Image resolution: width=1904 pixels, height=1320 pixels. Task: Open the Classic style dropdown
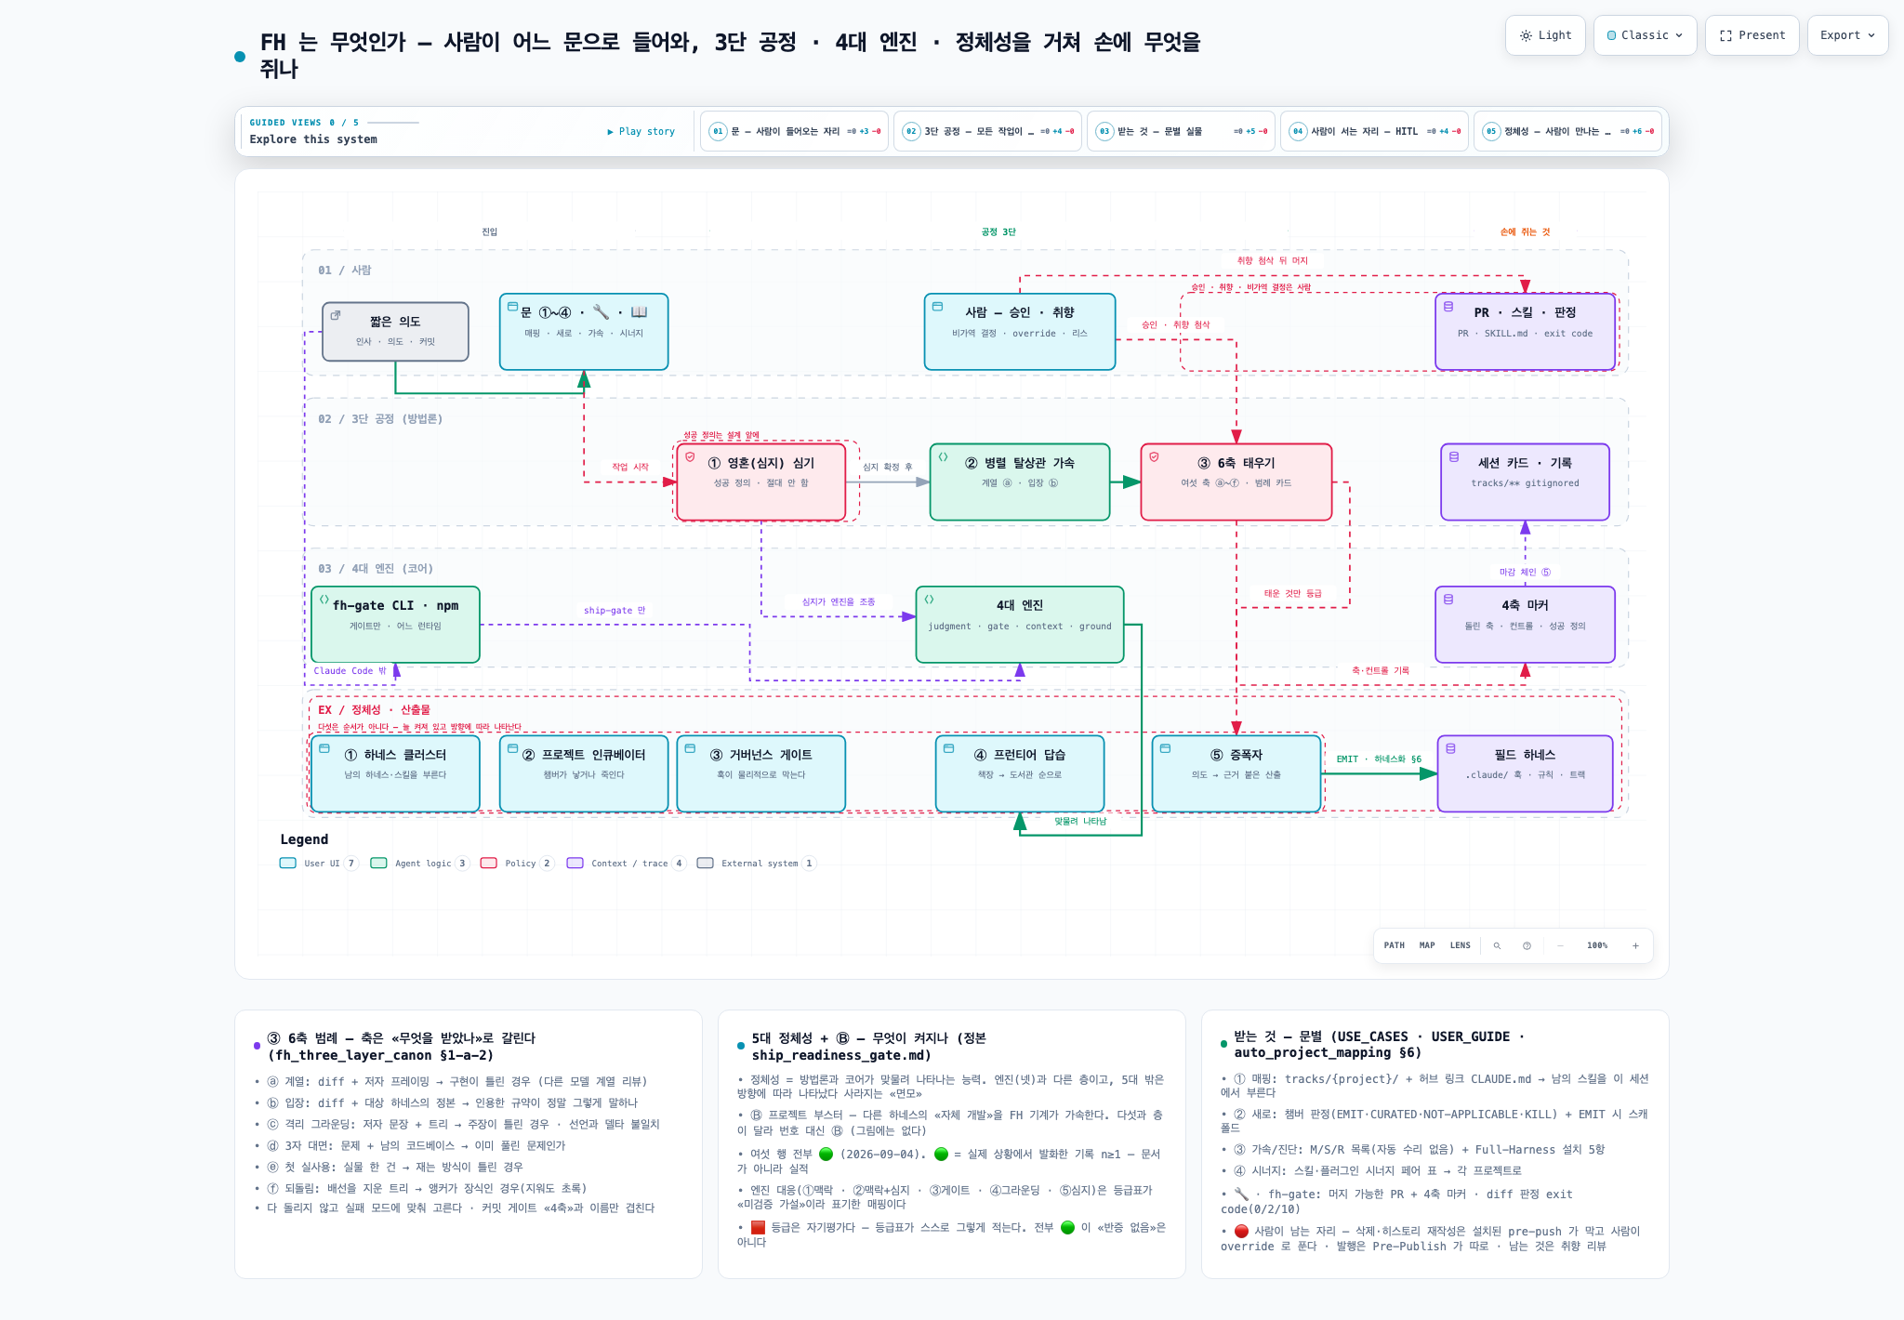pyautogui.click(x=1645, y=35)
